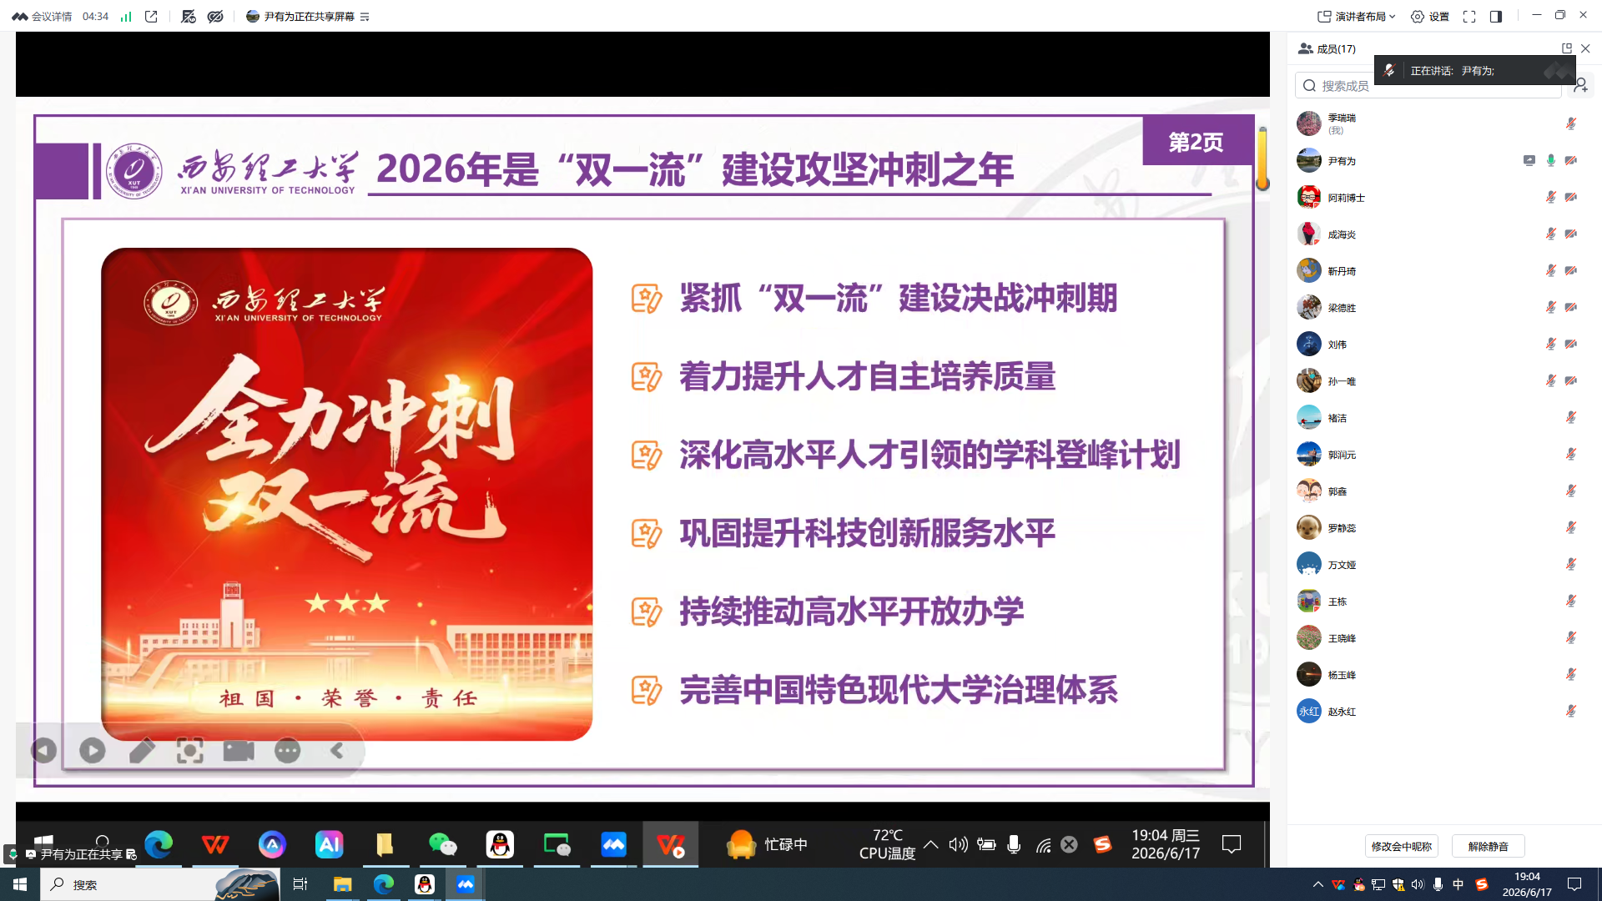Click 刘伟's muted microphone icon
This screenshot has height=901, width=1602.
(1551, 344)
